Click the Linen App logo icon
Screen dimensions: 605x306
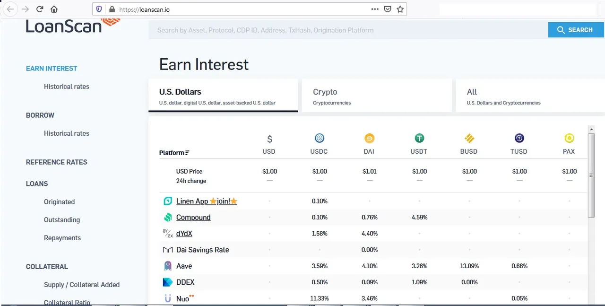pos(167,201)
